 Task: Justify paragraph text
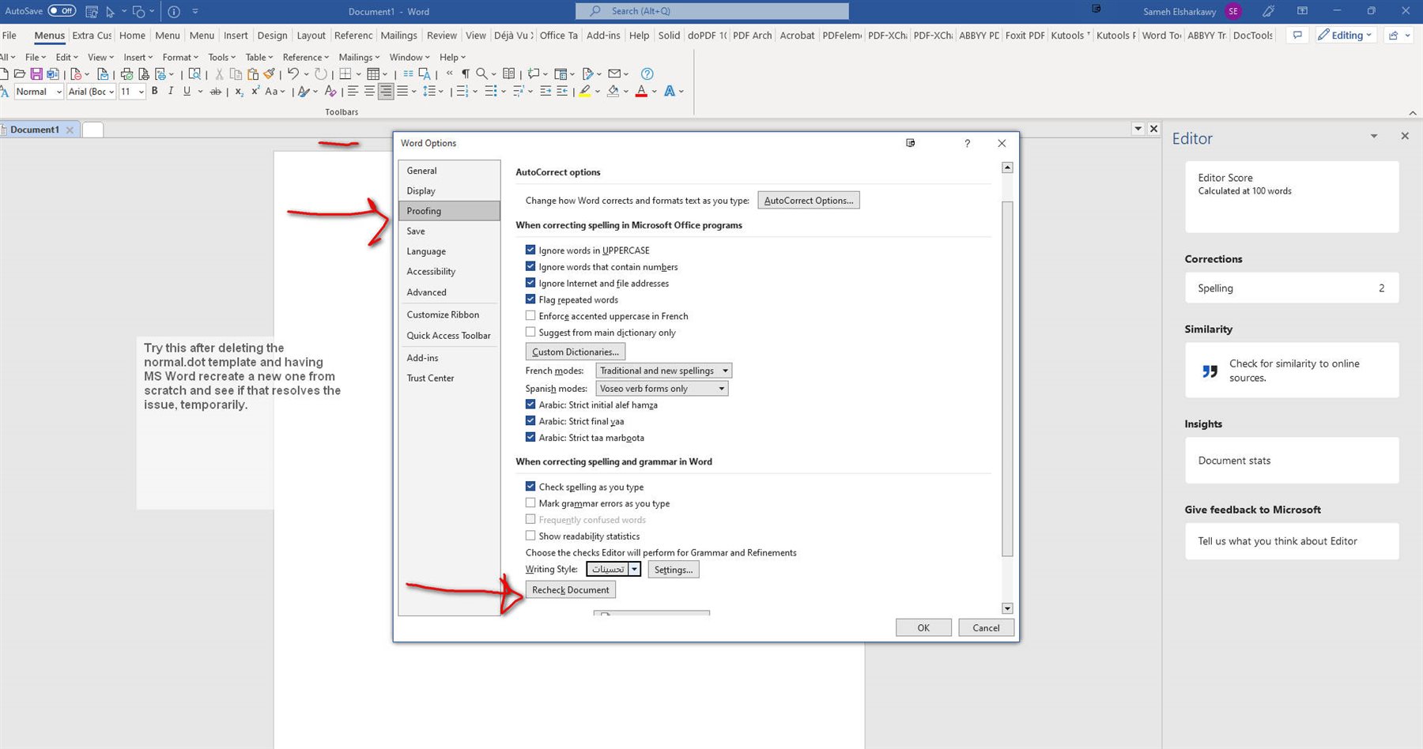click(x=402, y=91)
